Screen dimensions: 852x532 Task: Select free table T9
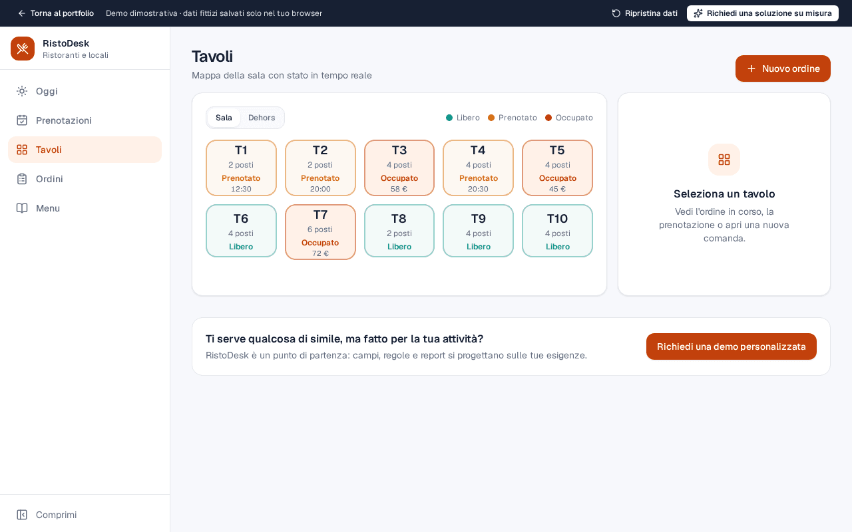[x=478, y=231]
